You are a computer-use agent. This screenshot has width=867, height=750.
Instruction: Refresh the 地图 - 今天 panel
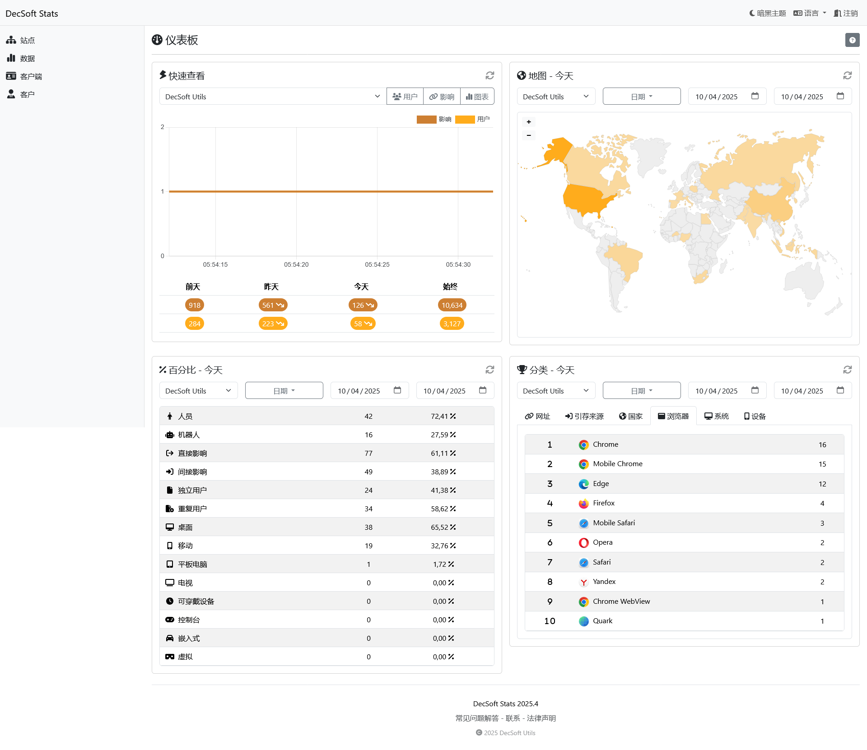tap(847, 75)
